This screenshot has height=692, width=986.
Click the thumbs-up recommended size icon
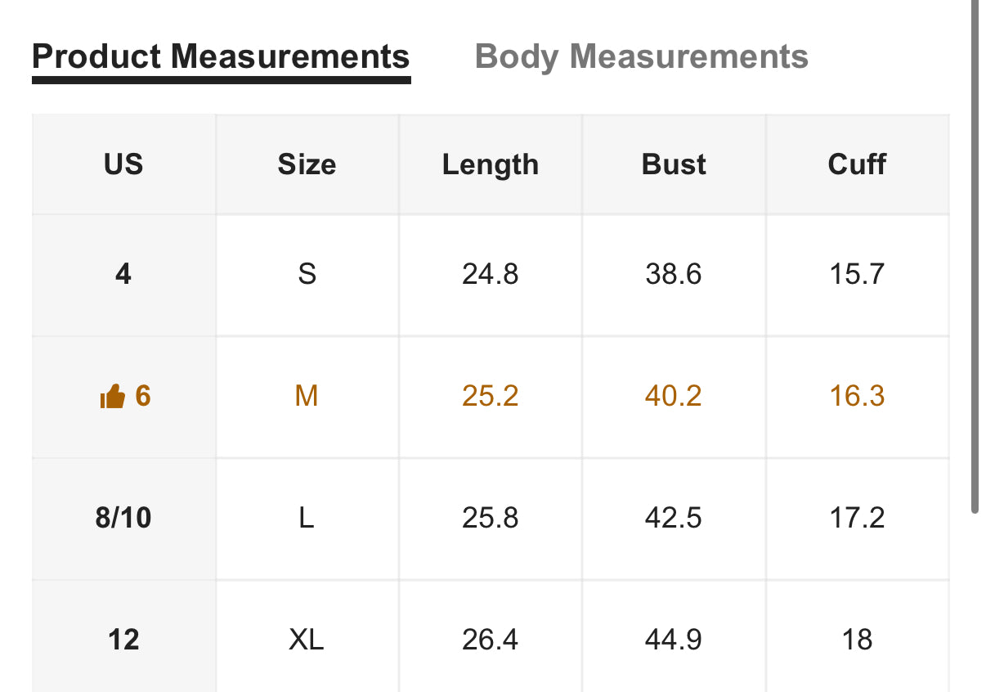[x=112, y=398]
